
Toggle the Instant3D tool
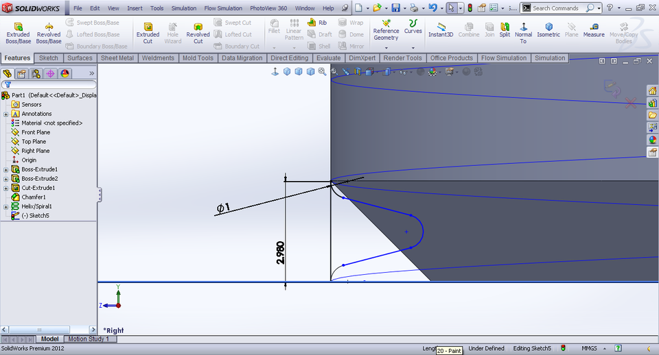441,30
